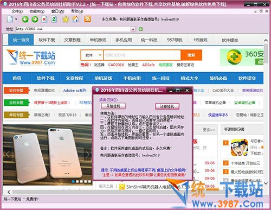The image size is (271, 210).
Task: Click the new page document icon
Action: pos(10,19)
